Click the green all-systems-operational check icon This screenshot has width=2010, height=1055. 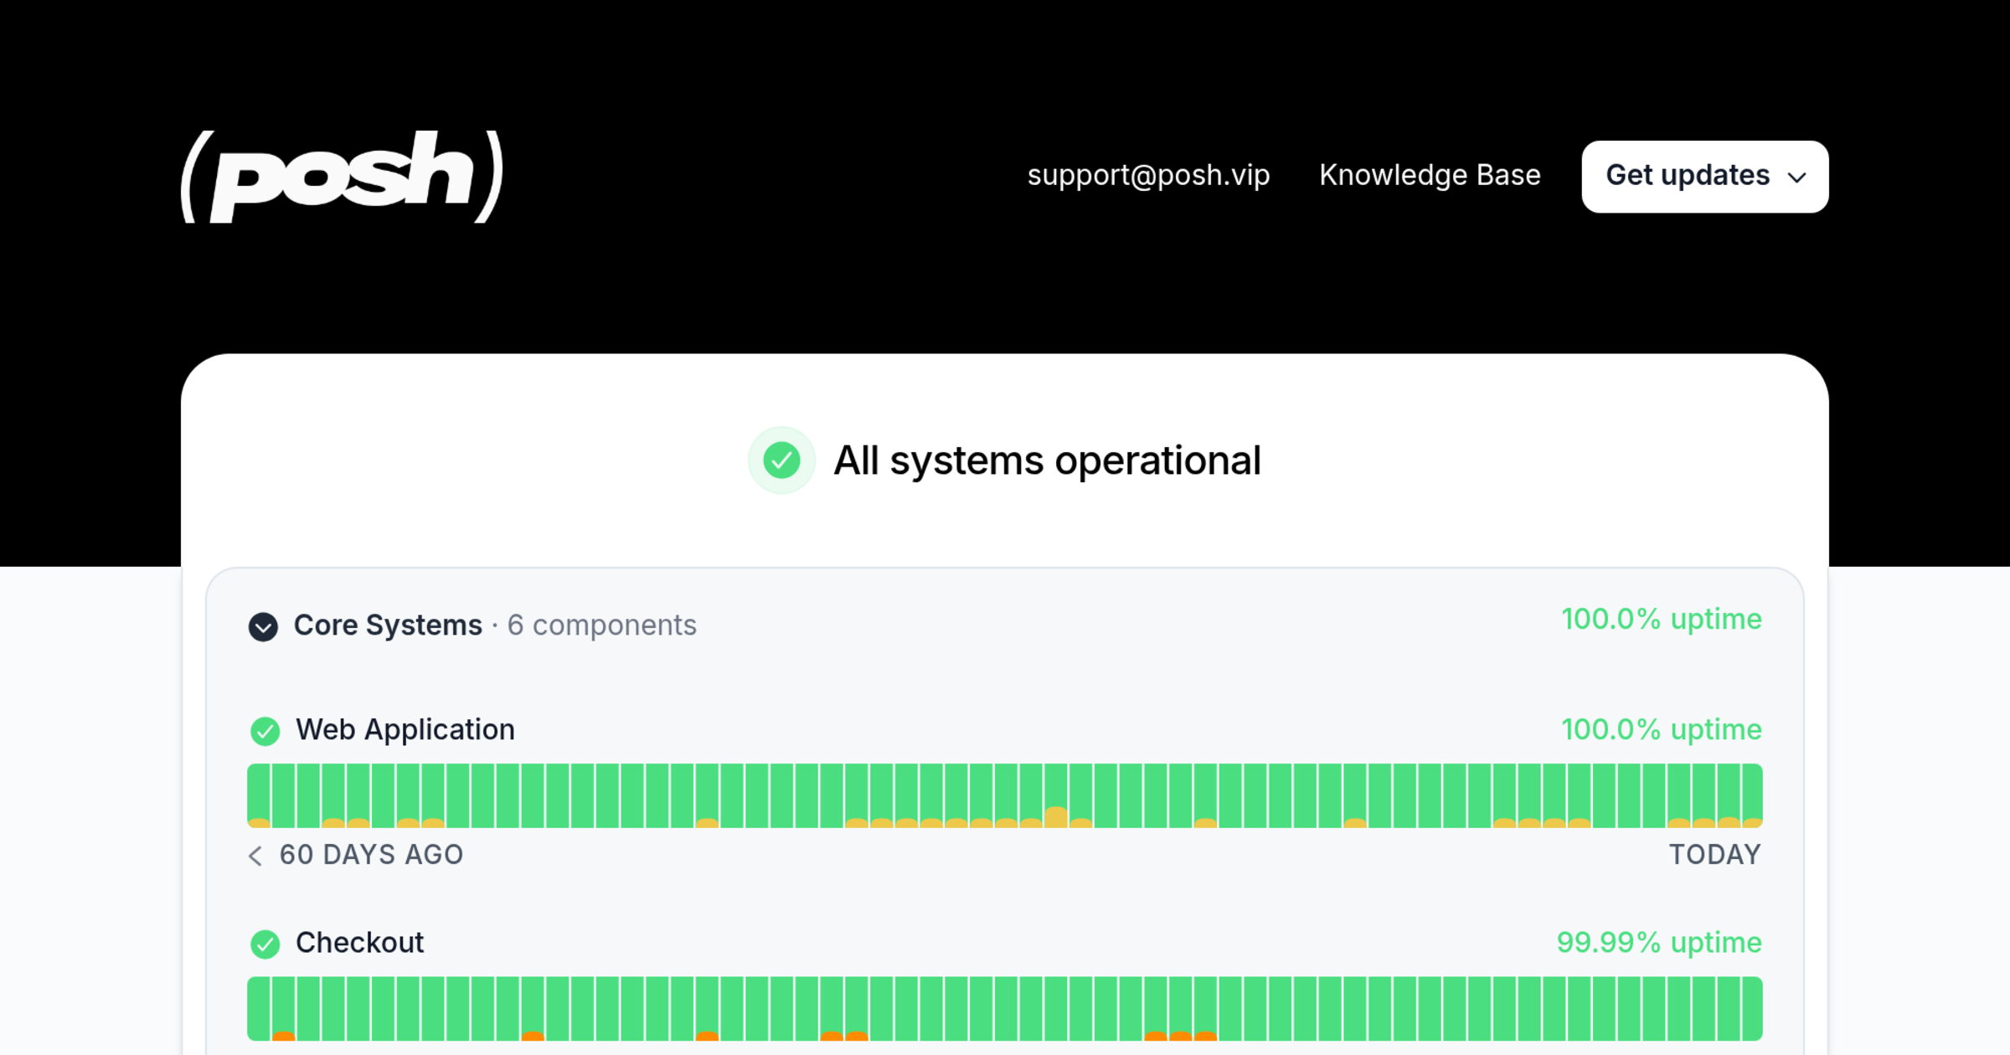781,461
